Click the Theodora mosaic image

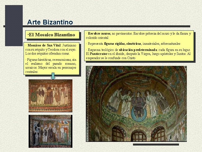(50, 131)
